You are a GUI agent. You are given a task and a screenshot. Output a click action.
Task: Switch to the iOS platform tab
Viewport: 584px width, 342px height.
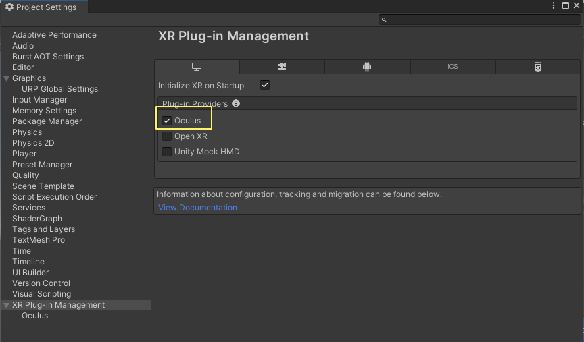pos(453,67)
